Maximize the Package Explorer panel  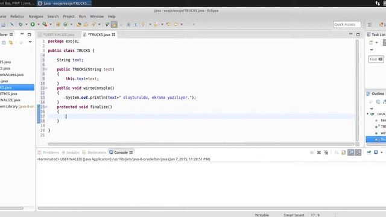(x=30, y=34)
